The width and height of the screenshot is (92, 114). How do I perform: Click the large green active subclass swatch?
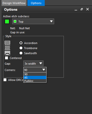[x=7, y=21]
